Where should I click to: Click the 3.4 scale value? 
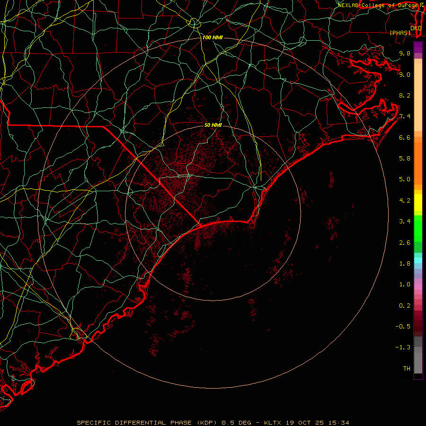coord(405,222)
